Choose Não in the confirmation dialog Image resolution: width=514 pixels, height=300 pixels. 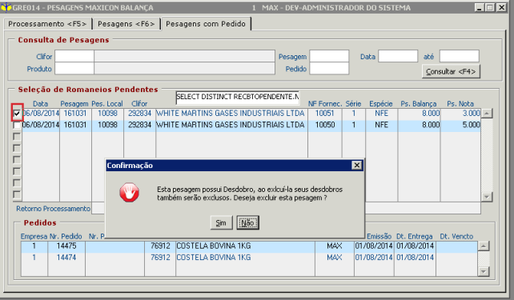[248, 222]
